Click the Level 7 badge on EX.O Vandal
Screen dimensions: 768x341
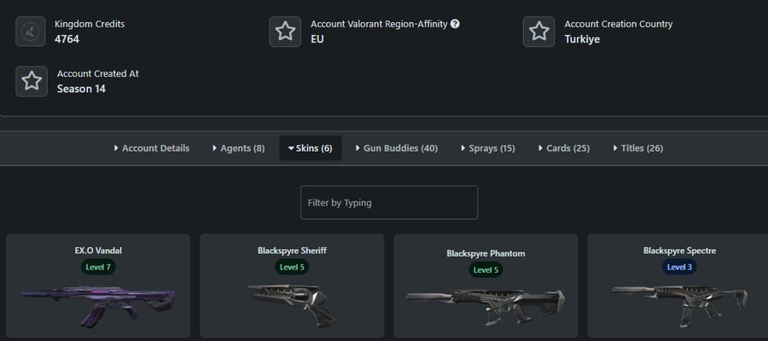98,267
